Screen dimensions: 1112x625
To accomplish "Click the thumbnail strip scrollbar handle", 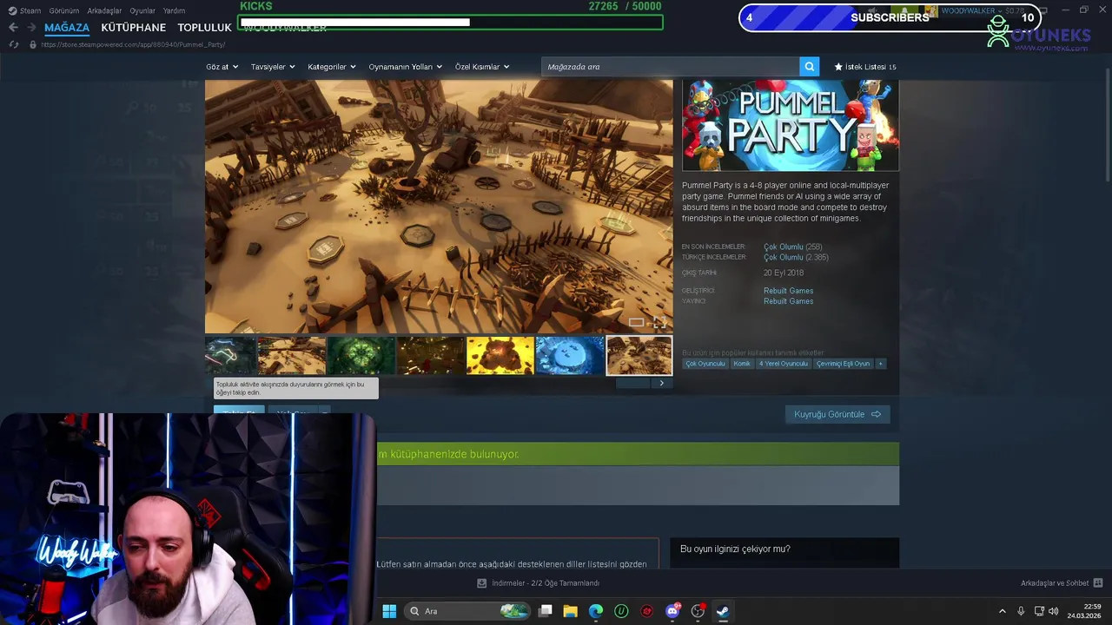I will [633, 383].
